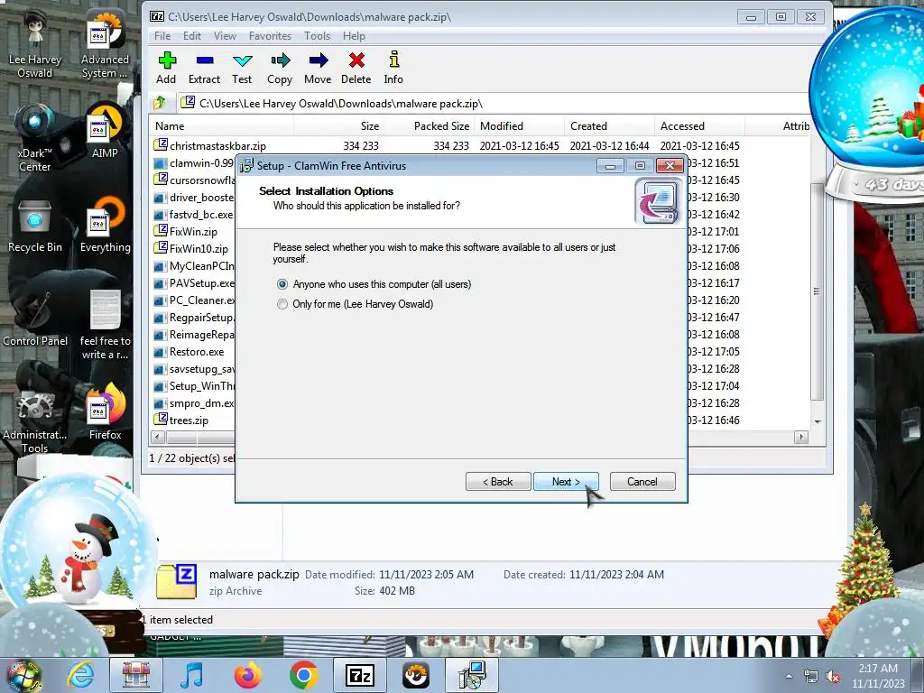The height and width of the screenshot is (693, 924).
Task: Click the Copy toolbar icon
Action: pyautogui.click(x=280, y=68)
